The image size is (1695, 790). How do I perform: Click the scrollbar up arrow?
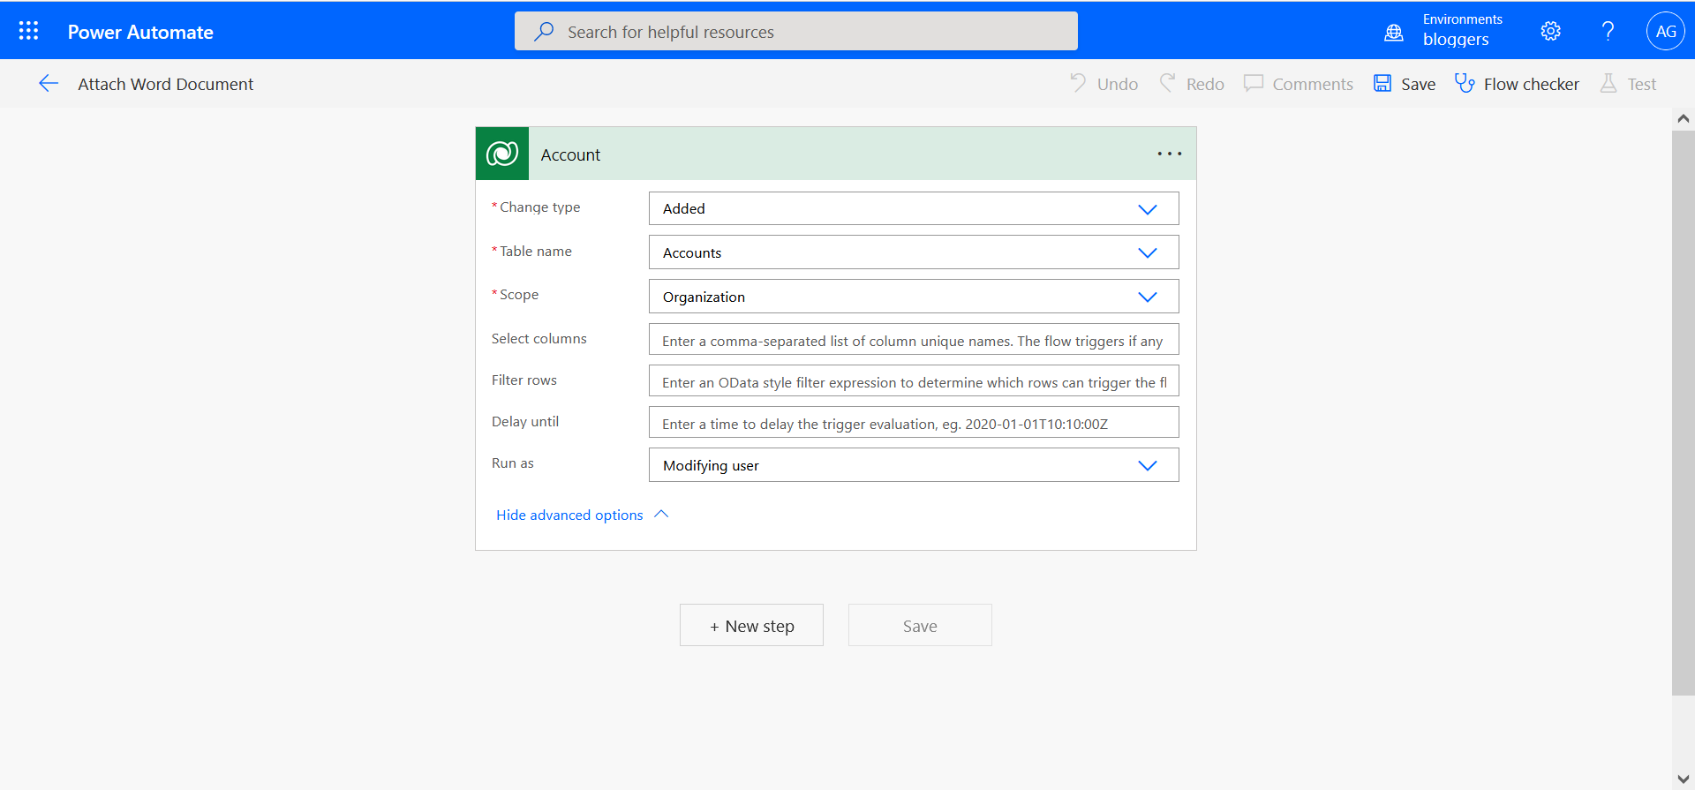click(x=1683, y=118)
